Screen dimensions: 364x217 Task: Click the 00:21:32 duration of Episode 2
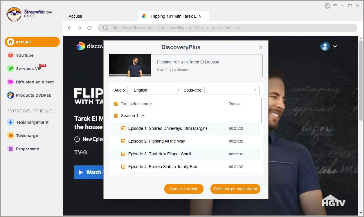tap(236, 141)
